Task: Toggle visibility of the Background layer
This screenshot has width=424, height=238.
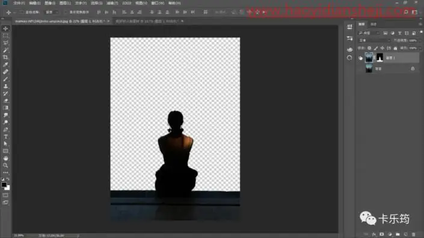Action: coord(360,69)
